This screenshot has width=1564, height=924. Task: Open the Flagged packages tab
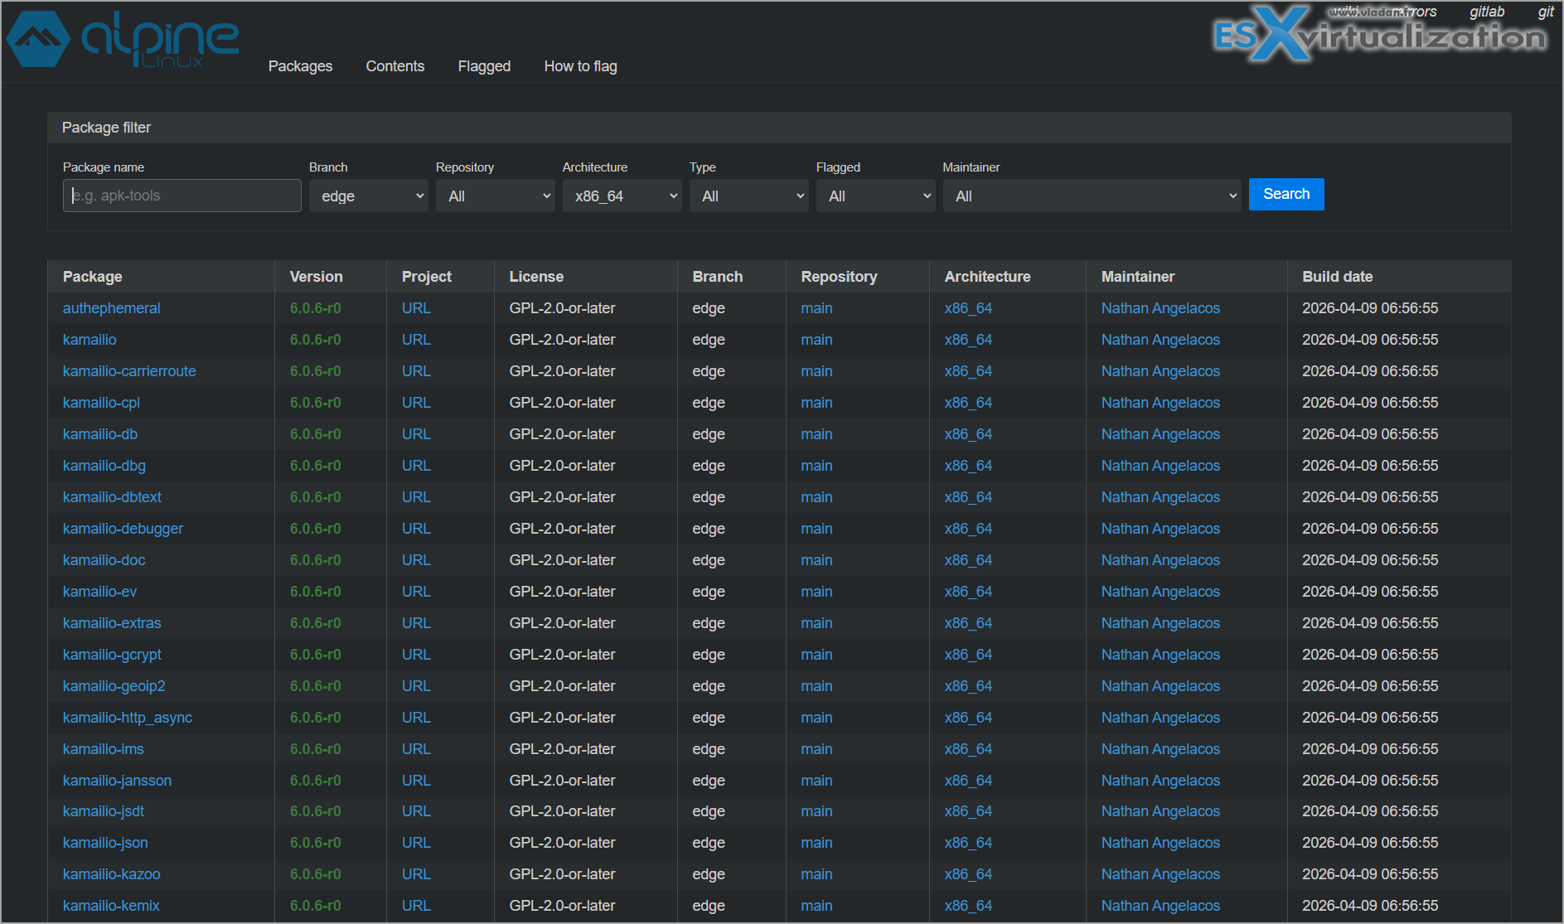(x=484, y=66)
